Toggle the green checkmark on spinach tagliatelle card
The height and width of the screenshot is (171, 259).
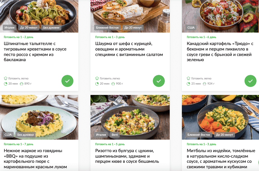(67, 81)
